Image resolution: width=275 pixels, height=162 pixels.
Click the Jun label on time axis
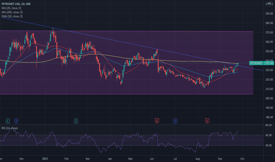click(152, 159)
